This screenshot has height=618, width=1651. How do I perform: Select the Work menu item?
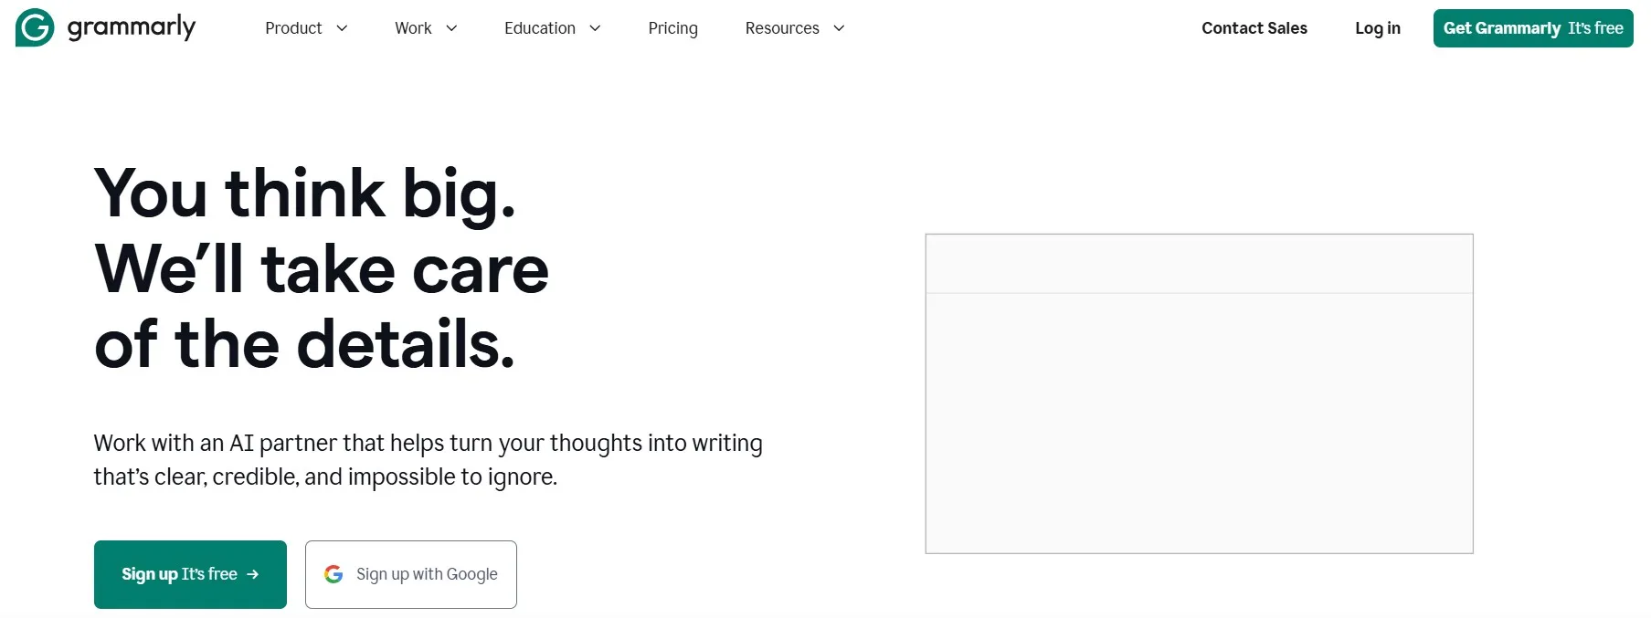coord(413,28)
